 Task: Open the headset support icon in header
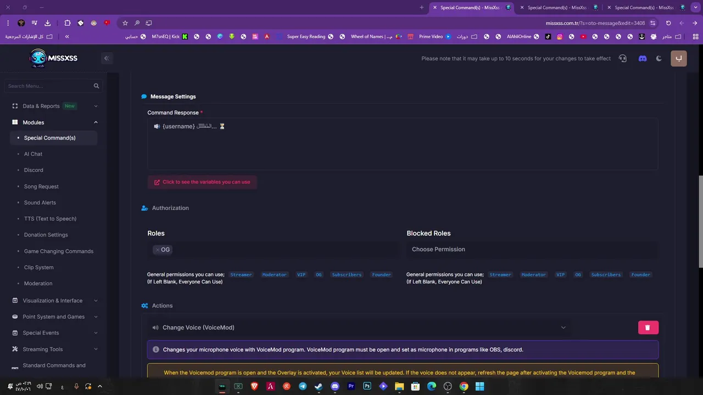(622, 58)
